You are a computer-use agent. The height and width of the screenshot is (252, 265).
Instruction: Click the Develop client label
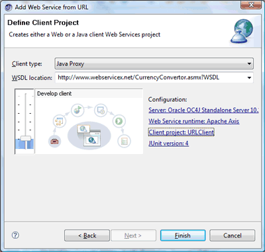pyautogui.click(x=54, y=93)
